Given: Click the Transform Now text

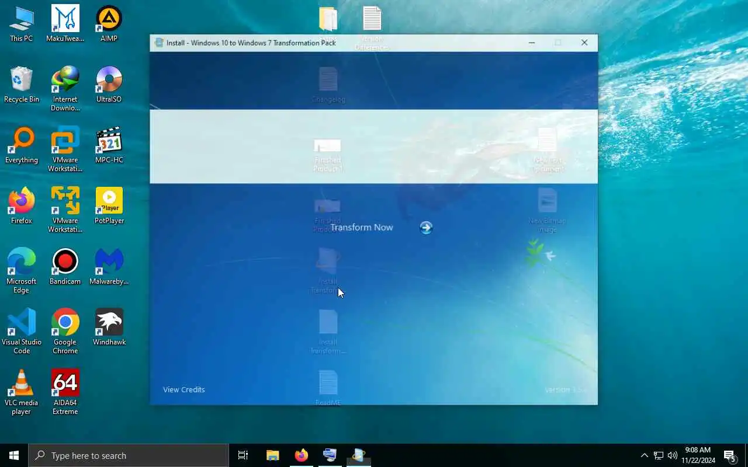Looking at the screenshot, I should click(x=362, y=228).
